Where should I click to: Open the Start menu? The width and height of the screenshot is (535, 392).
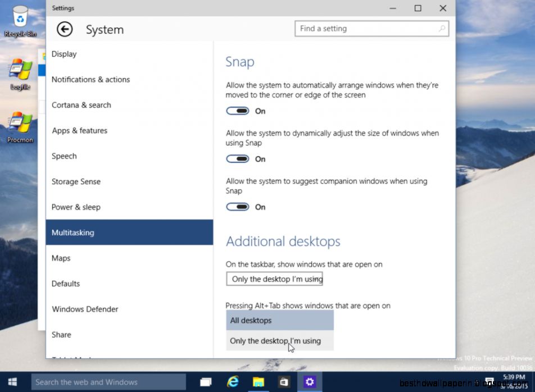click(11, 381)
